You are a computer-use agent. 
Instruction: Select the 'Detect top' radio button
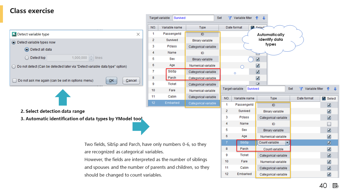click(x=27, y=58)
